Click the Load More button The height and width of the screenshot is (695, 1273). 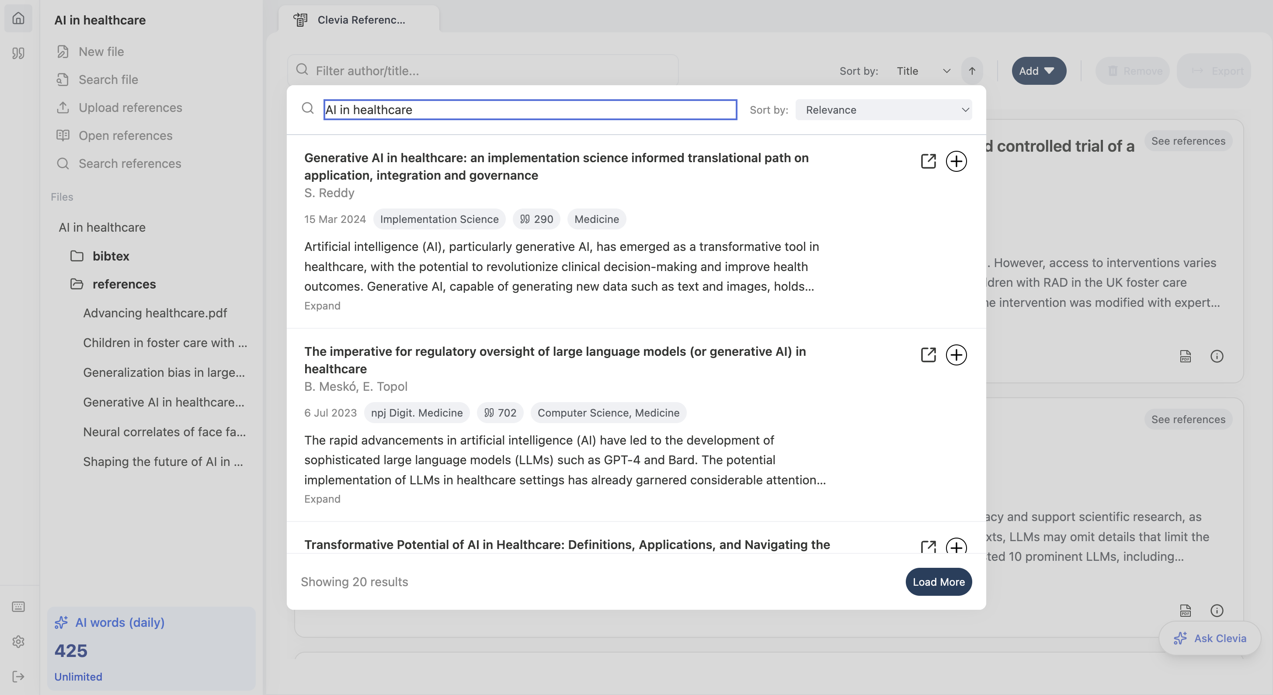coord(938,582)
